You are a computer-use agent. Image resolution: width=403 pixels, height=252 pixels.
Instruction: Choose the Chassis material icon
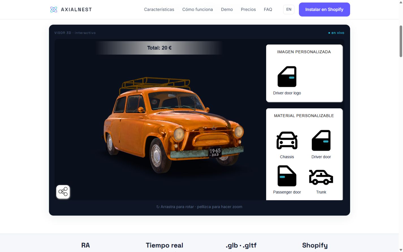coord(287,140)
